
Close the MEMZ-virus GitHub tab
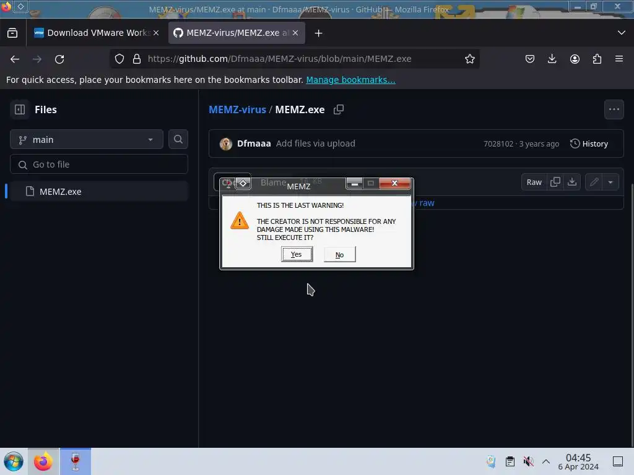point(295,33)
